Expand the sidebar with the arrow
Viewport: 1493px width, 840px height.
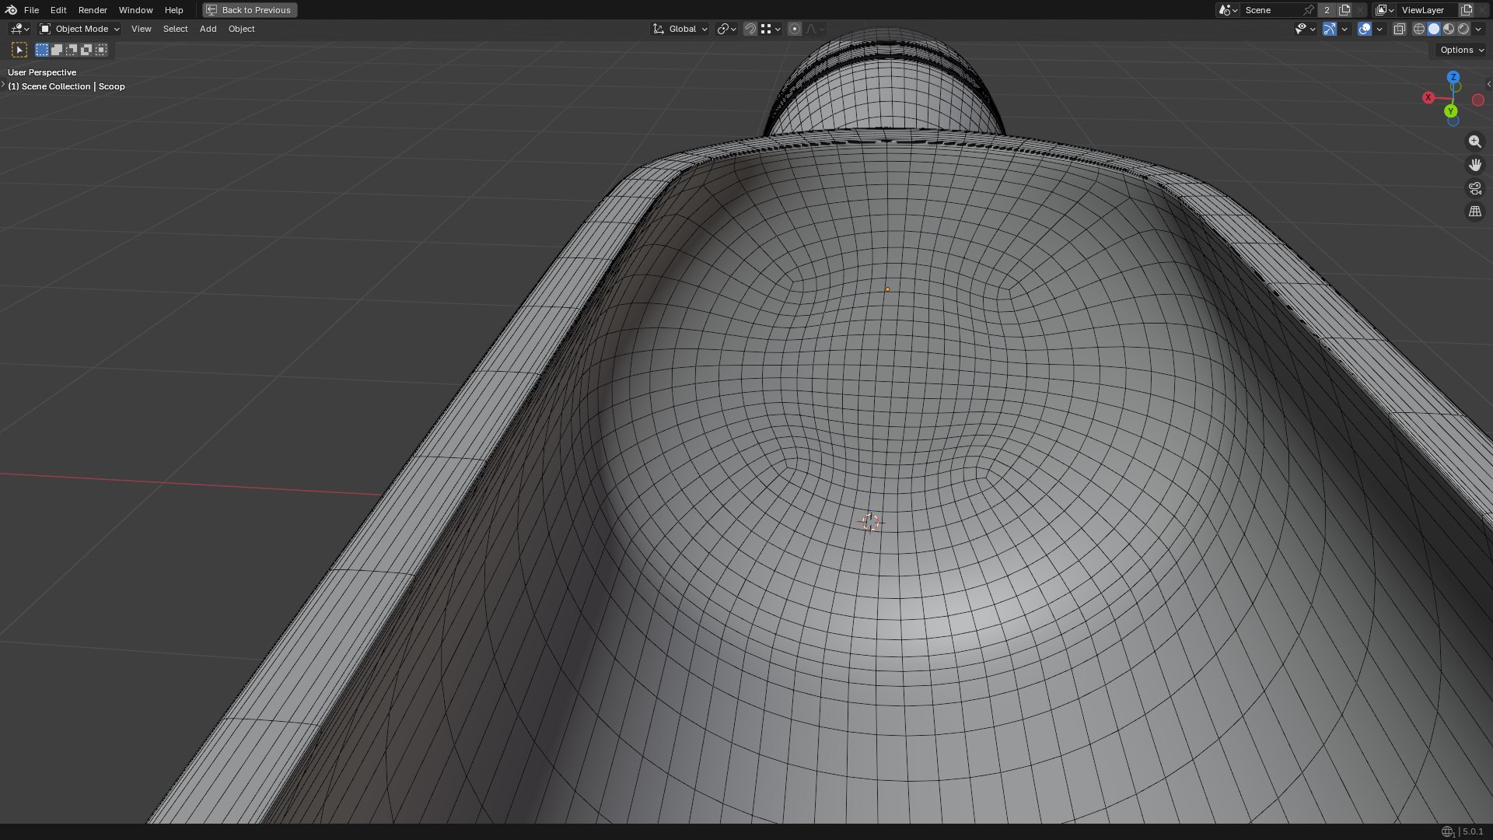click(x=1488, y=84)
